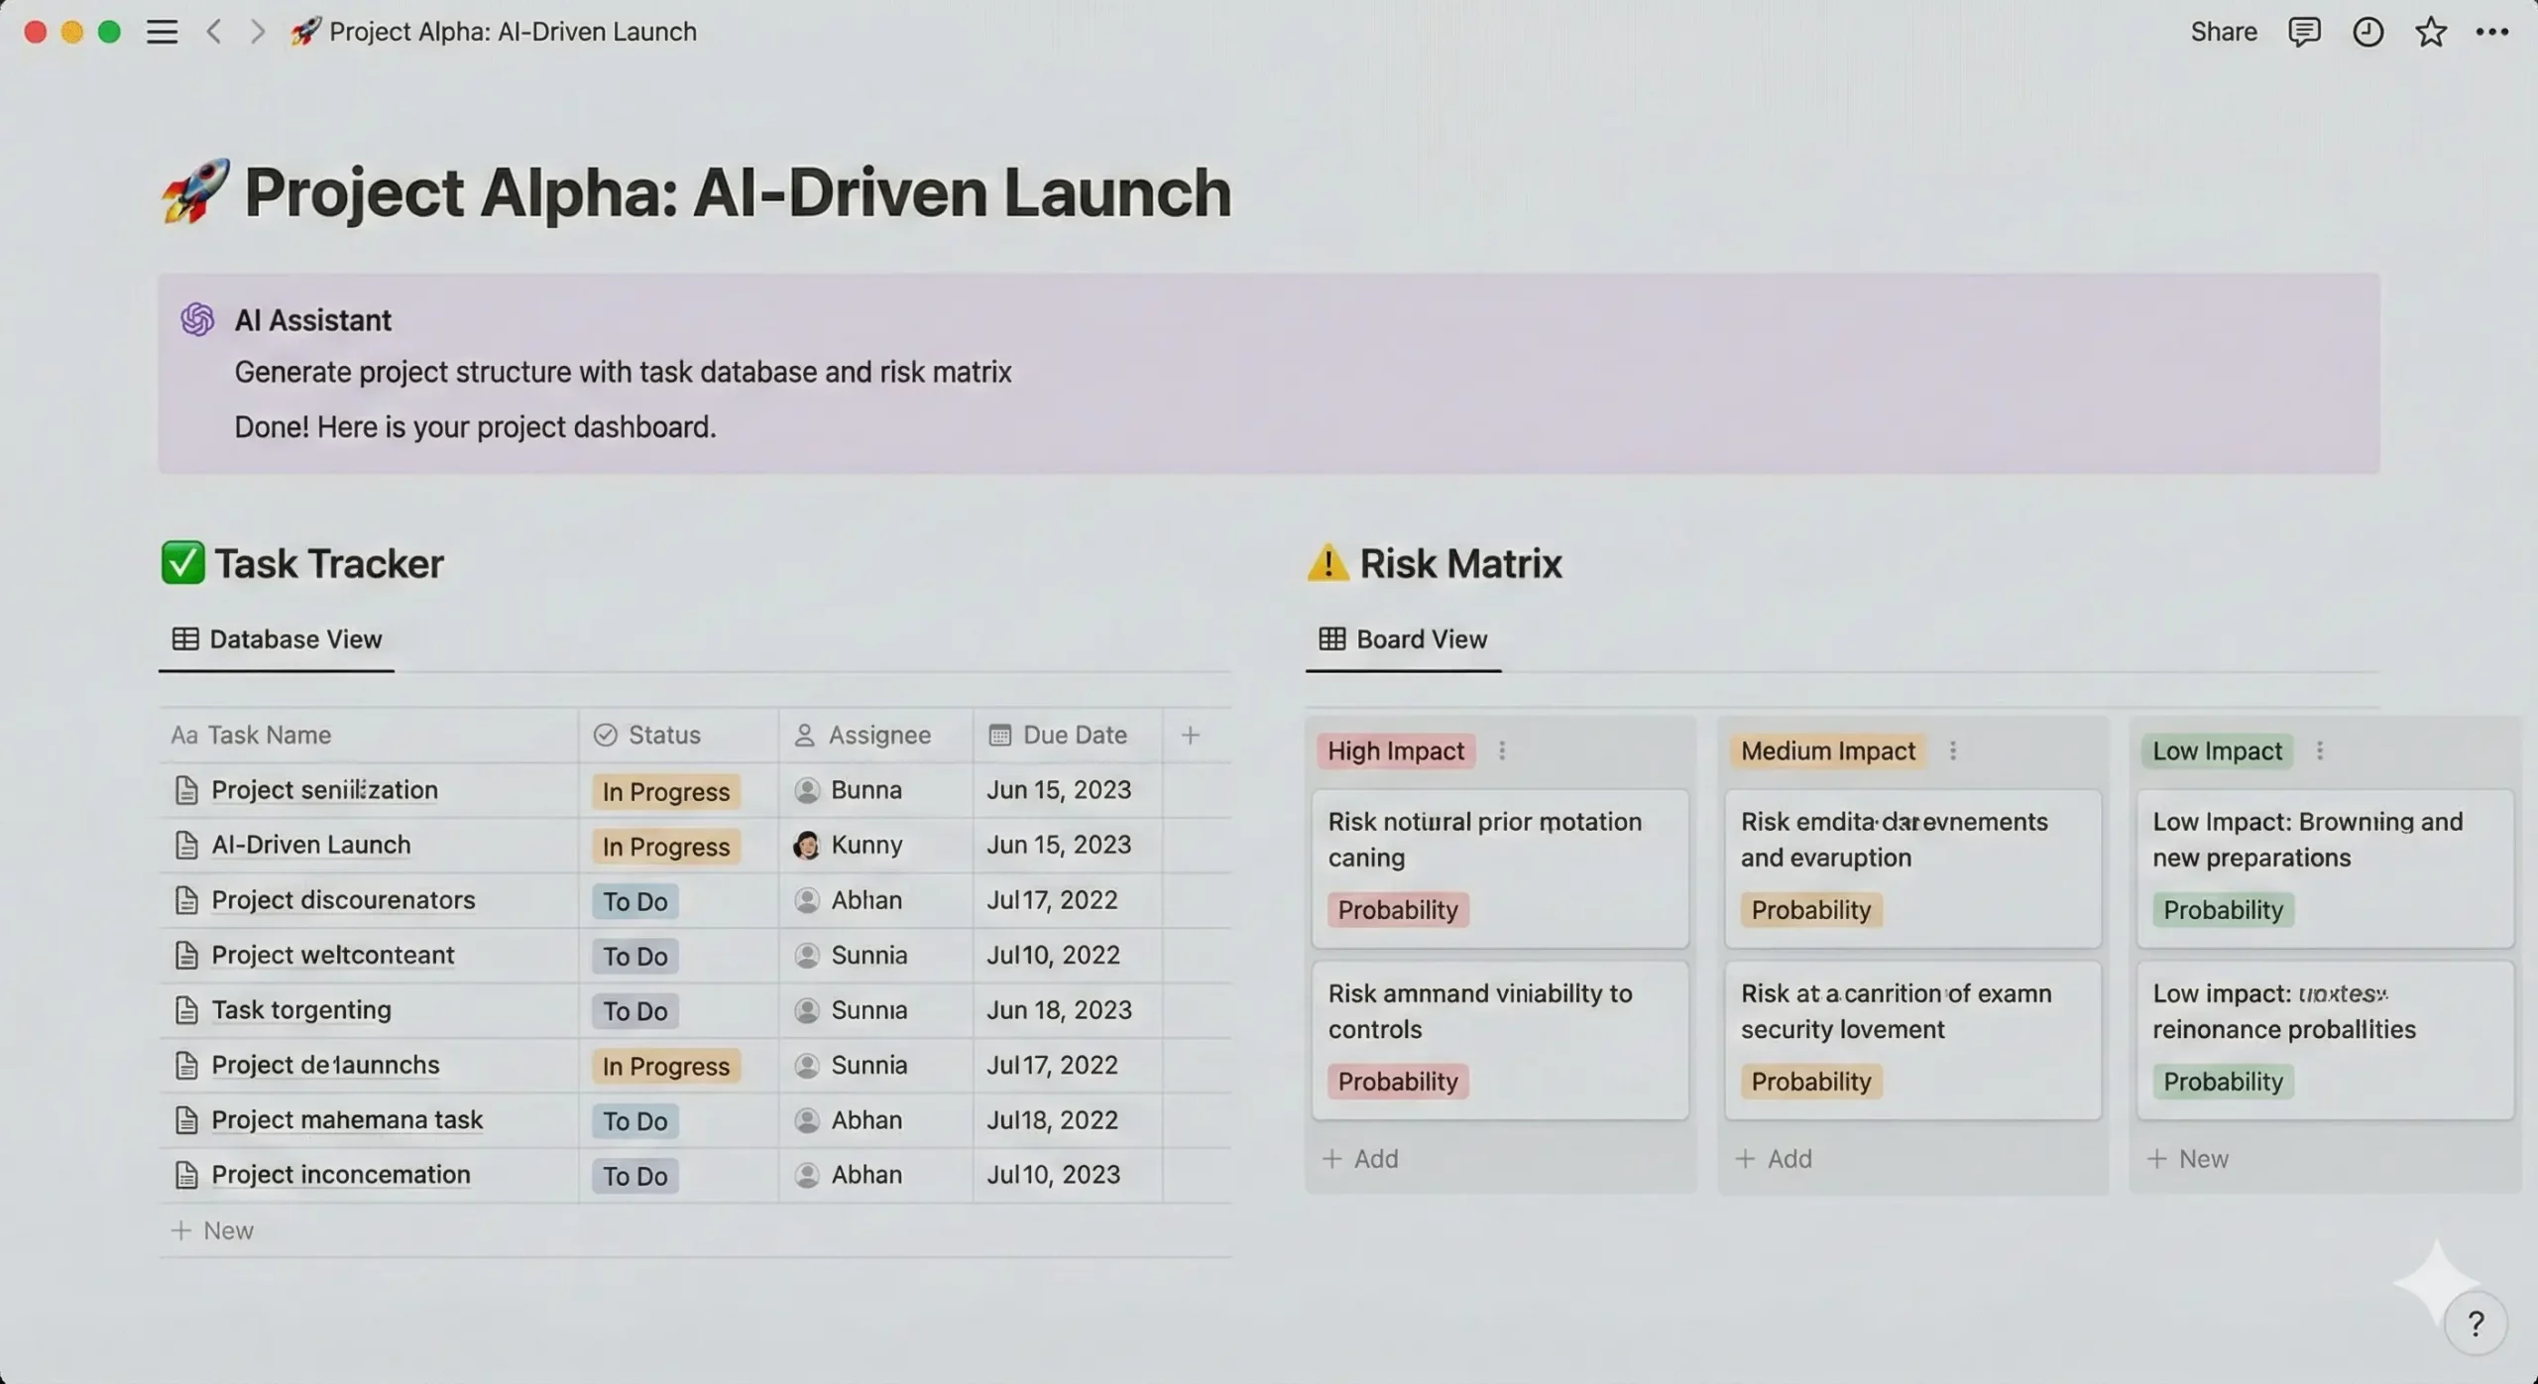Open the comments panel icon

(2304, 31)
